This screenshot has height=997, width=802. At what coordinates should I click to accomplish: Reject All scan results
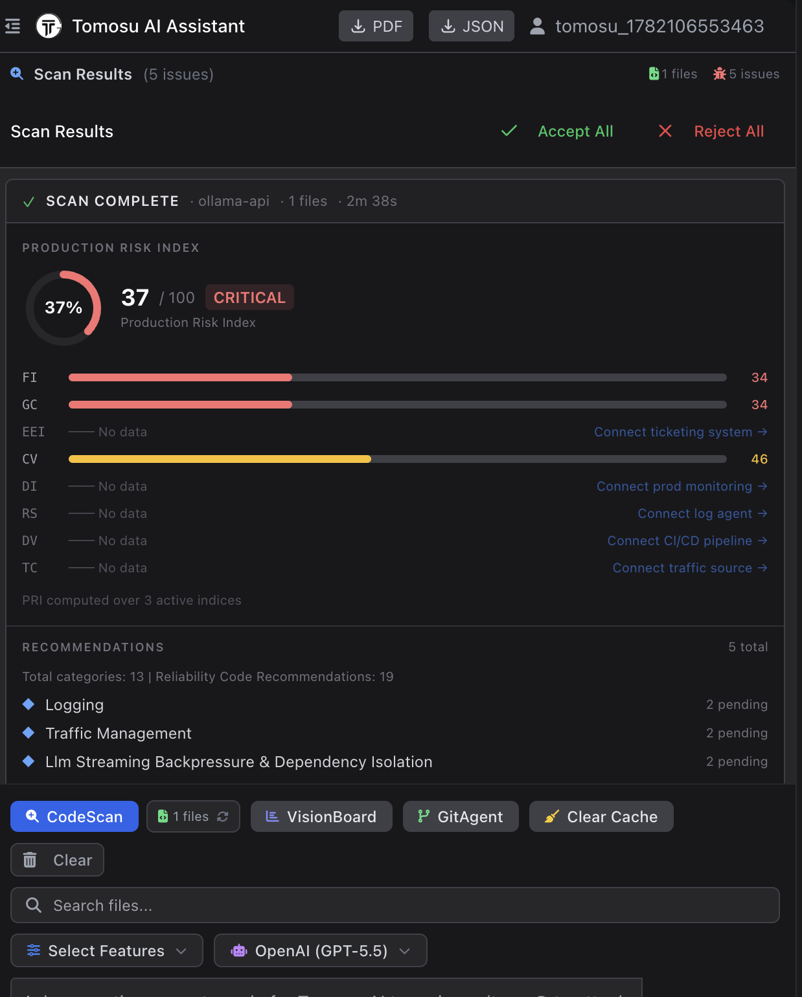(711, 131)
